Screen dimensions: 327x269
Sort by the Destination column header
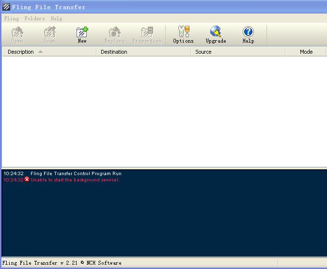pyautogui.click(x=143, y=52)
